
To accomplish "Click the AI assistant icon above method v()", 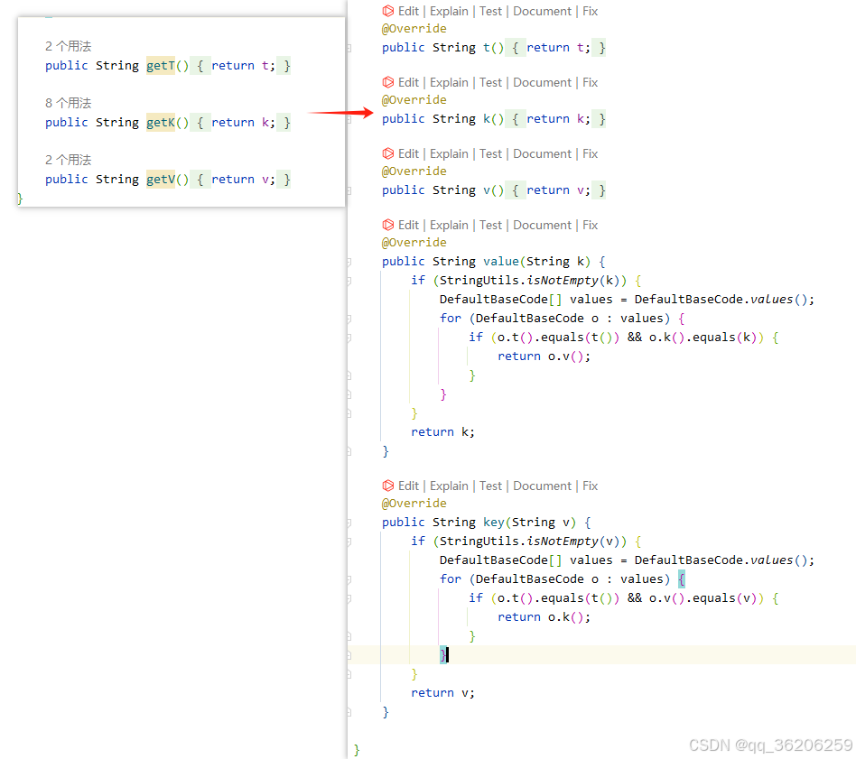I will 387,153.
